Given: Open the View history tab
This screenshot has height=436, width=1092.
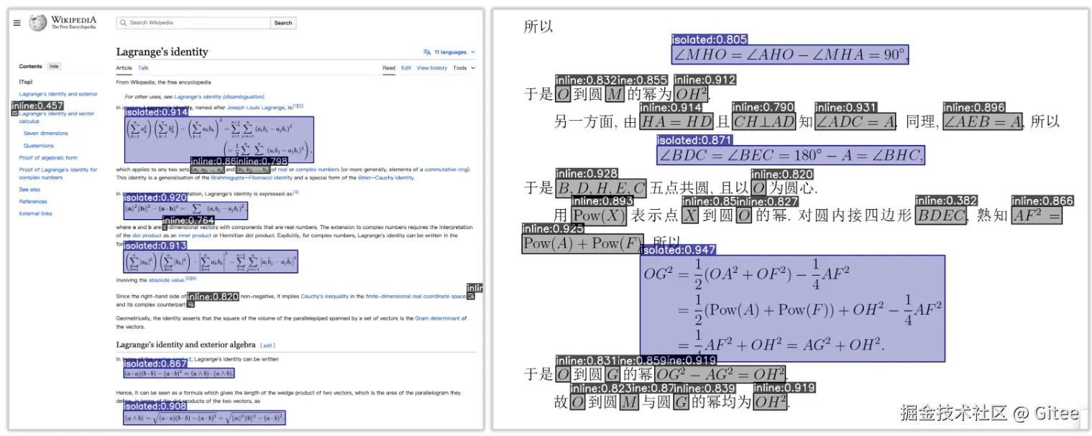Looking at the screenshot, I should [432, 68].
